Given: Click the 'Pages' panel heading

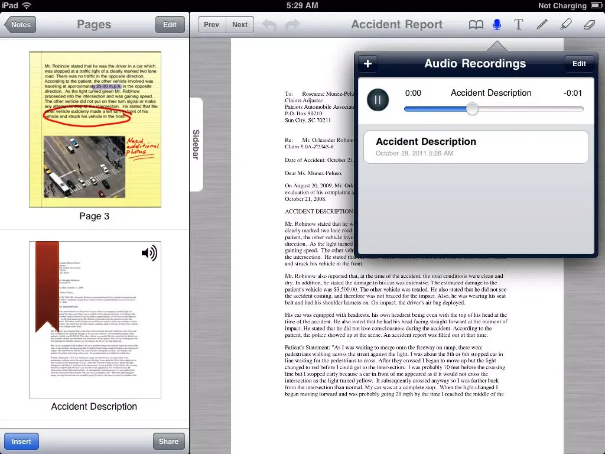Looking at the screenshot, I should (x=94, y=24).
